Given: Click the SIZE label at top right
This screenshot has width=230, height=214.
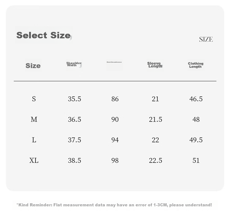Looking at the screenshot, I should tap(206, 39).
